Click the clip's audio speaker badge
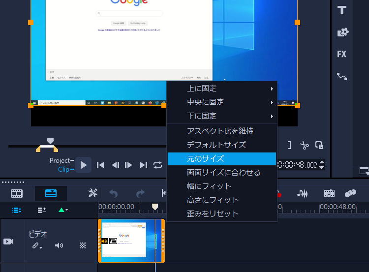The image size is (369, 272). coord(104,241)
